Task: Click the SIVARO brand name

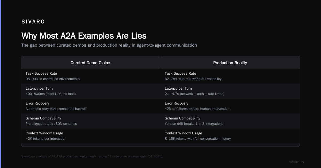Action: click(33, 22)
